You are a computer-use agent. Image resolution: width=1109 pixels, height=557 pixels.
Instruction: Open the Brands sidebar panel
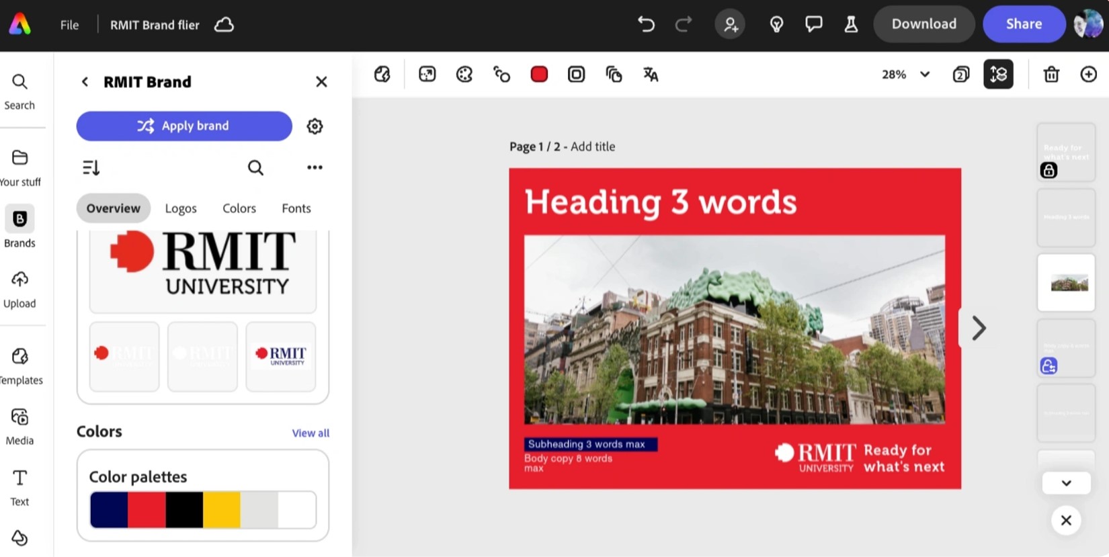pos(19,228)
